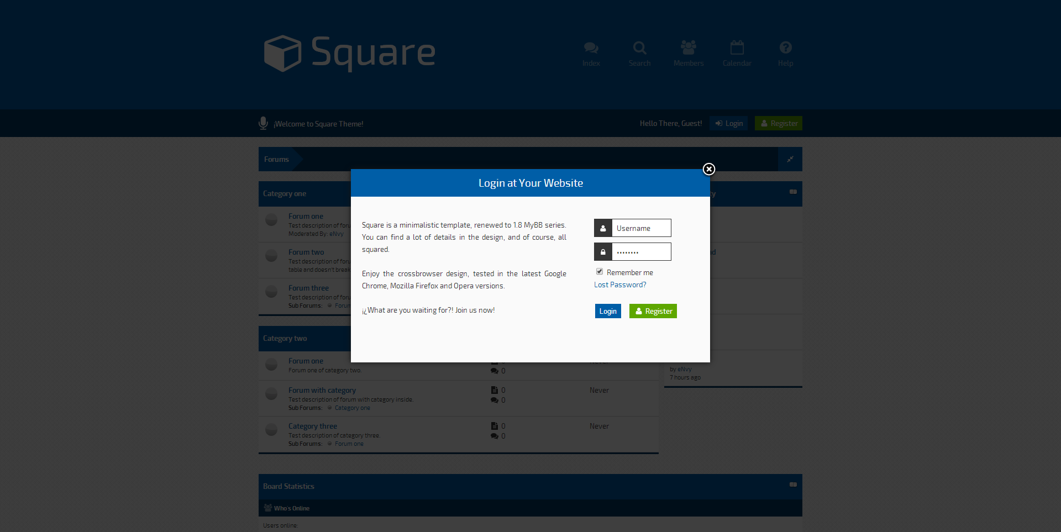Open the Category one sub forum link
Screen dimensions: 1061x532
[x=353, y=408]
